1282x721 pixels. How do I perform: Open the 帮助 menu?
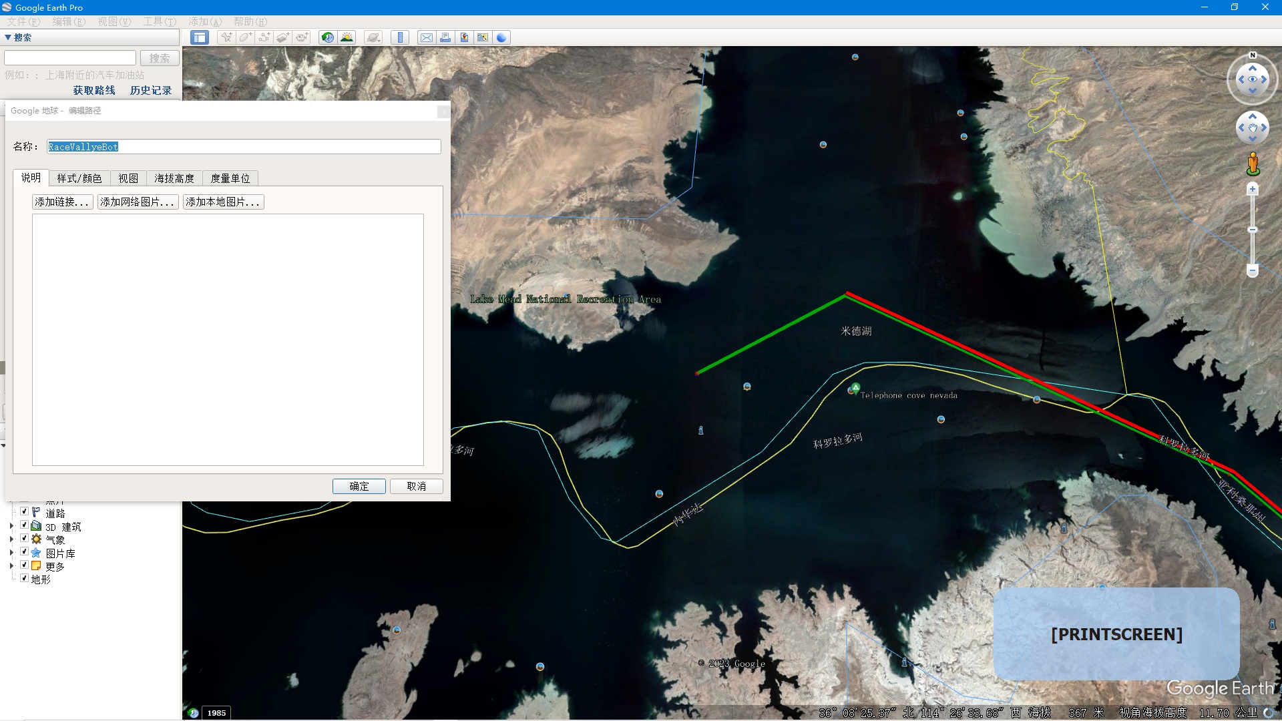(250, 21)
